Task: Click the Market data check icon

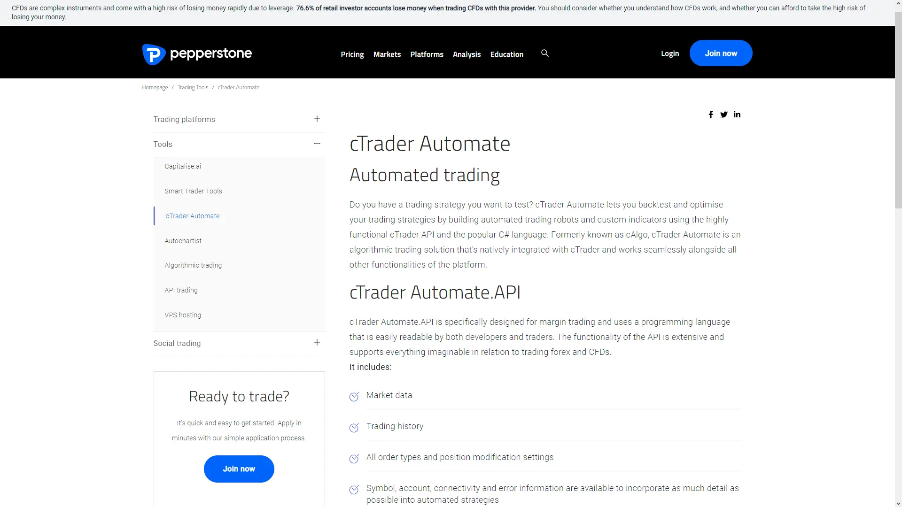Action: (x=354, y=397)
